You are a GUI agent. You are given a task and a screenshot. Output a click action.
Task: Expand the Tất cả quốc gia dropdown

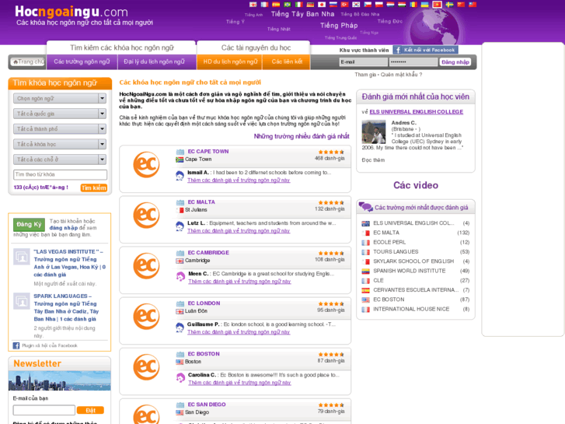click(60, 114)
